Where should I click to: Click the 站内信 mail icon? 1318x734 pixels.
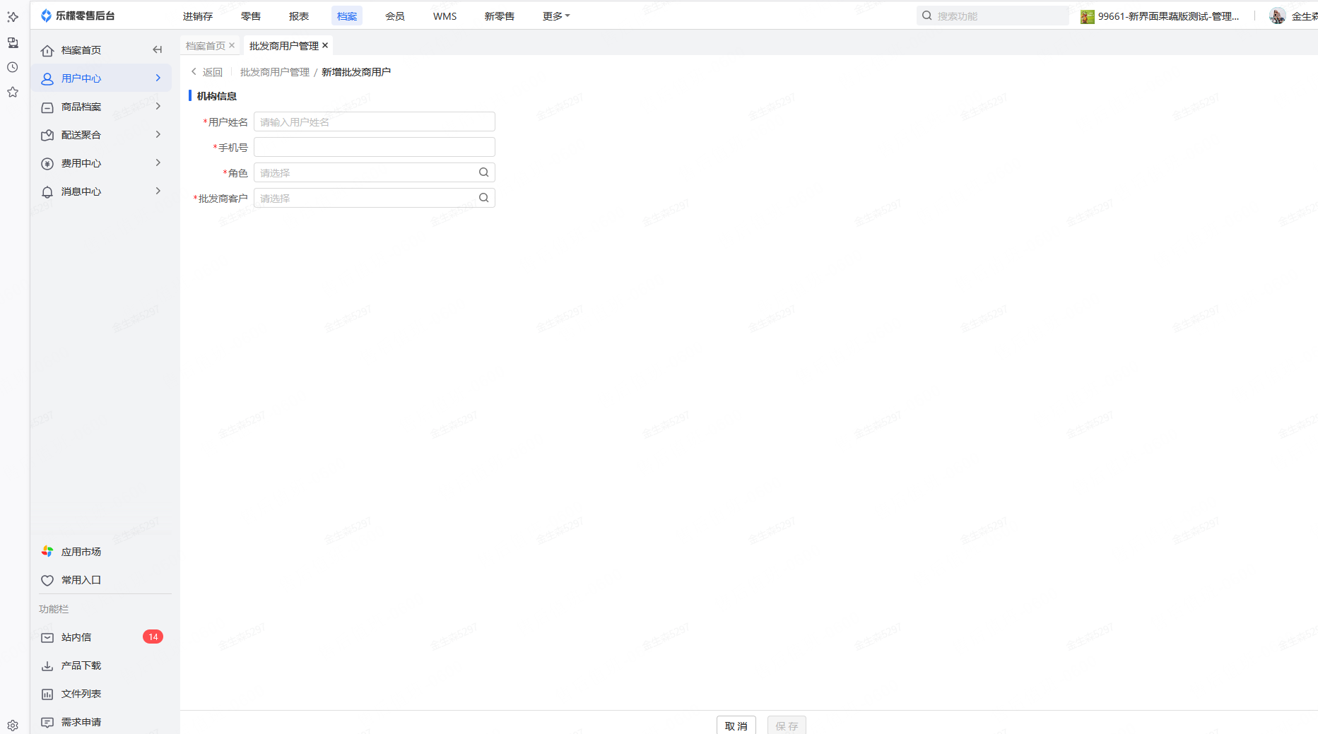coord(47,637)
